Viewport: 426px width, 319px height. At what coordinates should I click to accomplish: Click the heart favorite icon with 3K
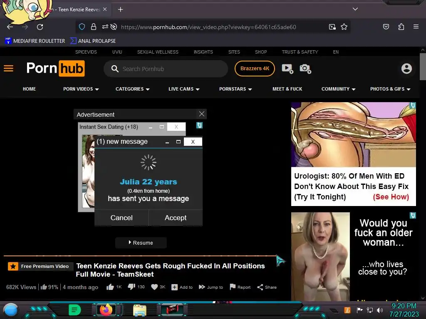click(x=154, y=287)
